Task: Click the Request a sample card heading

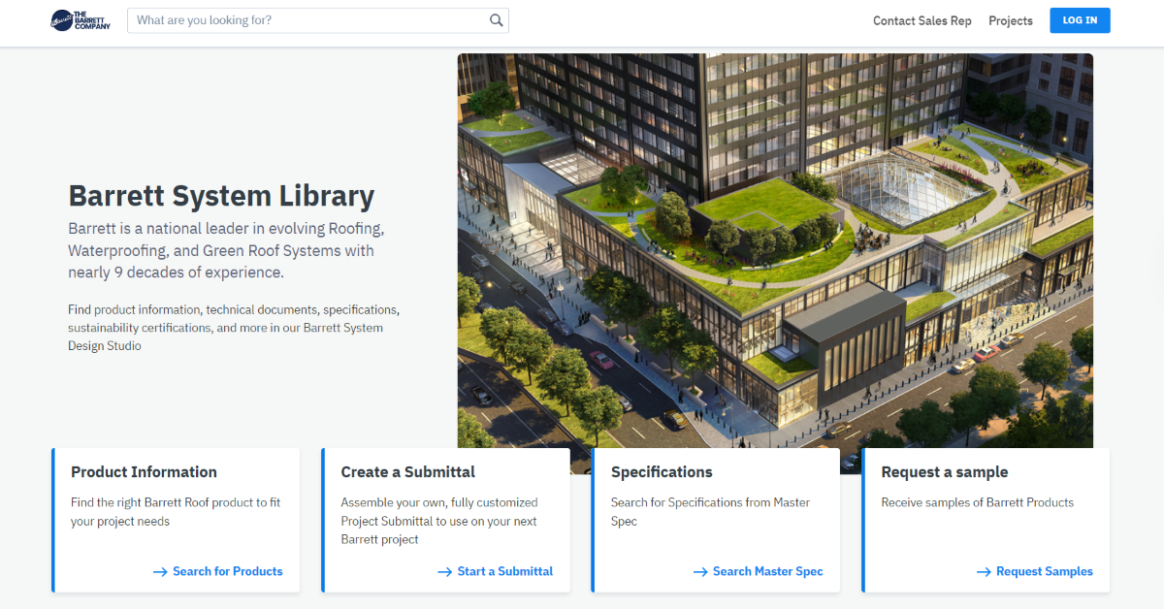Action: [944, 472]
